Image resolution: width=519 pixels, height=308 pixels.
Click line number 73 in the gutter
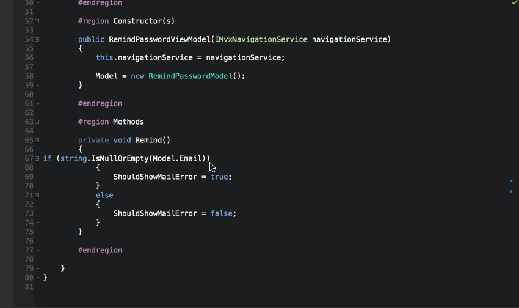[29, 214]
